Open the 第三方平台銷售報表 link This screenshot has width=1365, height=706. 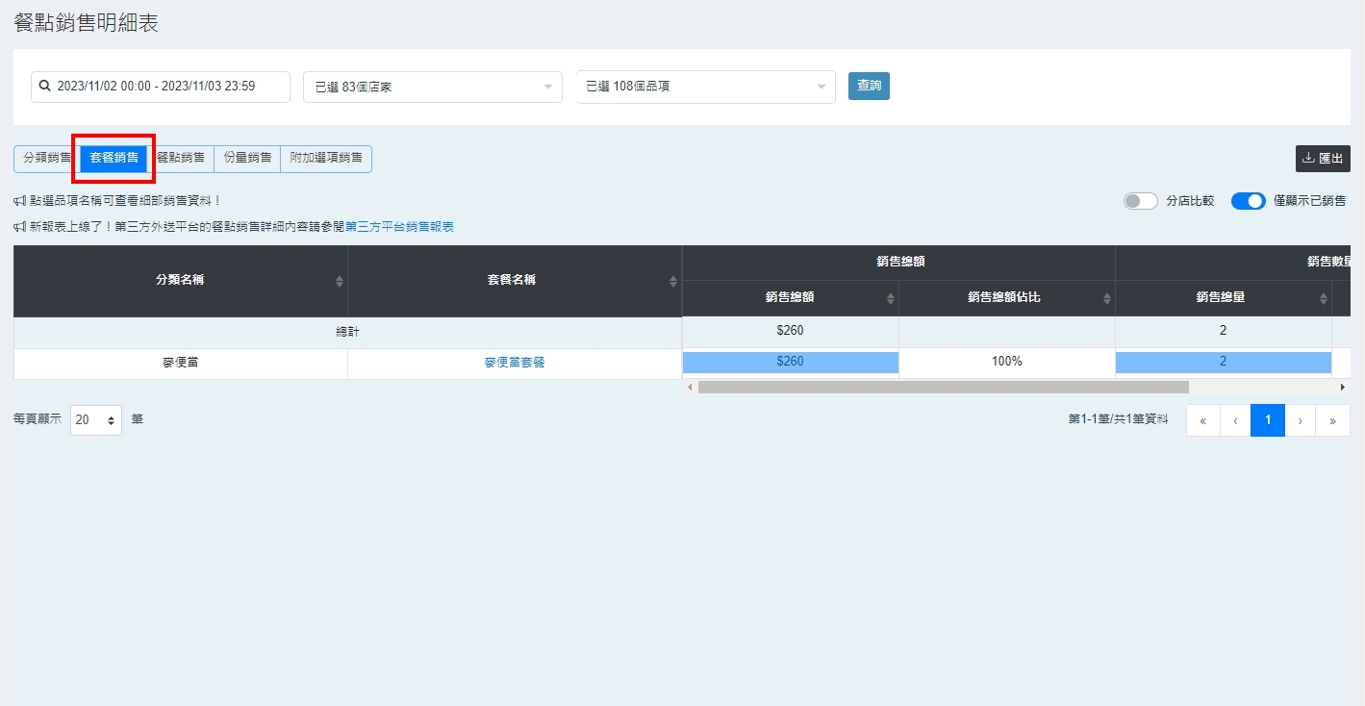pos(399,227)
